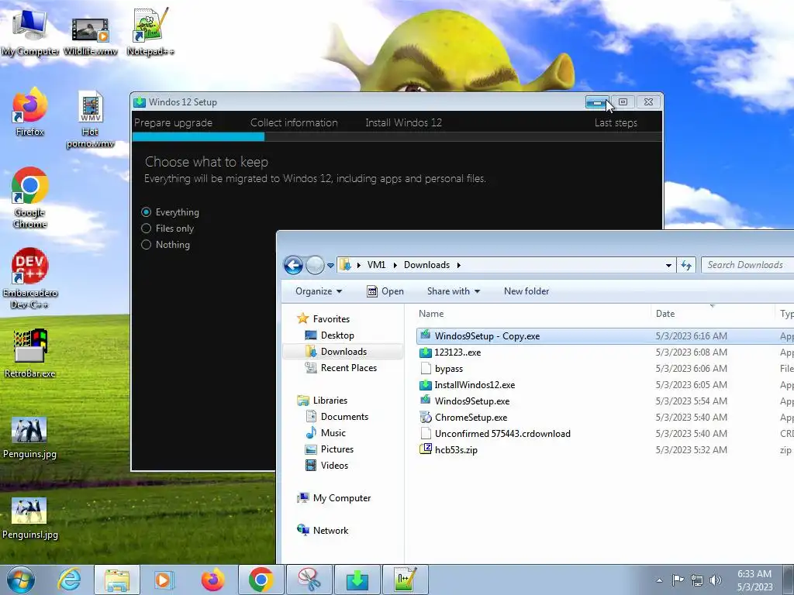Click the blue setup progress bar

click(x=198, y=136)
